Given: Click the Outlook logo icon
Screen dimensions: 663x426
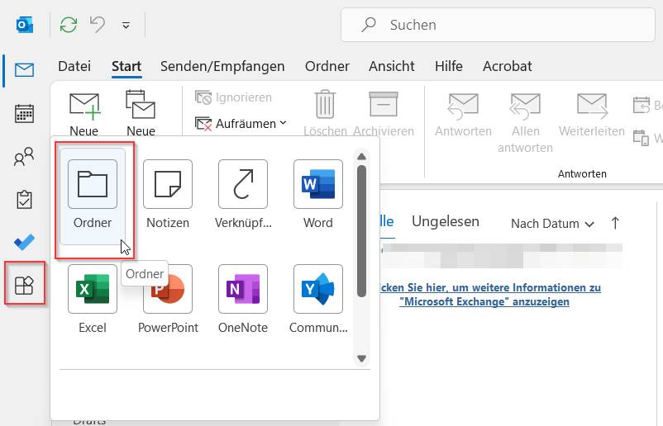Looking at the screenshot, I should tap(25, 25).
